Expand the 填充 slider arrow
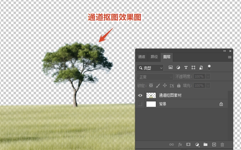Screen dimensions: 241x150 (x=208, y=85)
